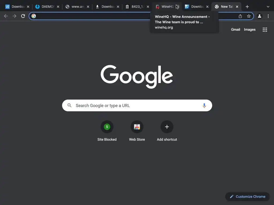The height and width of the screenshot is (205, 274).
Task: Close the Download tab with chart icon
Action: point(207,7)
